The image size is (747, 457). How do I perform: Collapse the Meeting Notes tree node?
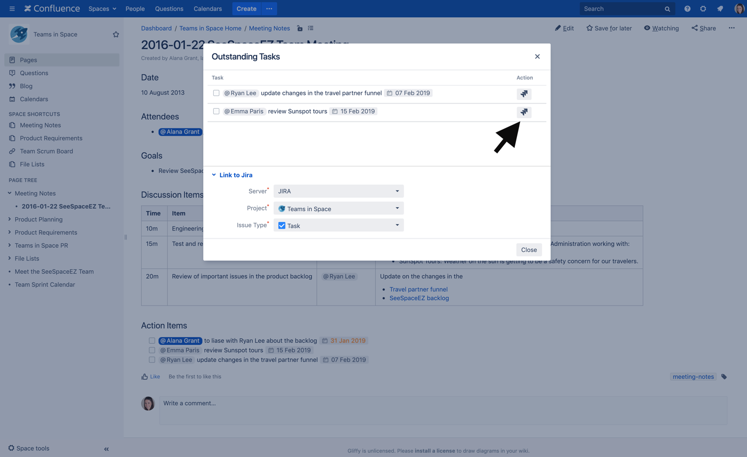[10, 193]
